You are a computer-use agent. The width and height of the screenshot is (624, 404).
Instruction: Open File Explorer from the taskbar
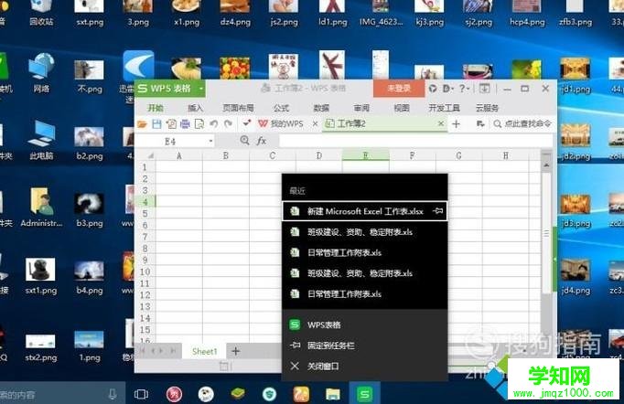point(333,394)
